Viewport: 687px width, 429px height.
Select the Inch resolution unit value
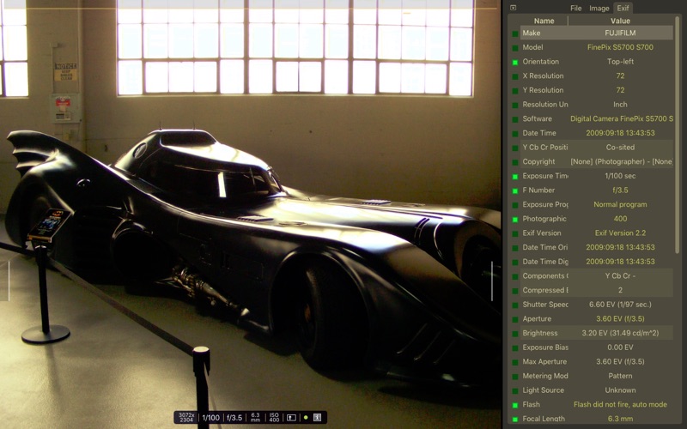620,105
